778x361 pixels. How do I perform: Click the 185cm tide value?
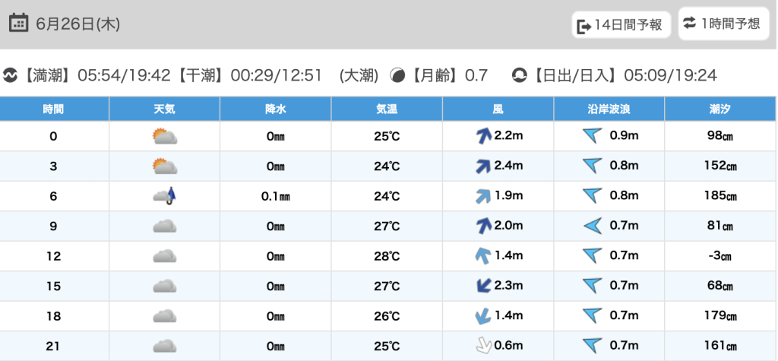pyautogui.click(x=720, y=196)
